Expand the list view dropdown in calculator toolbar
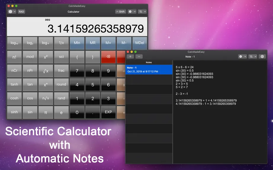 [x=142, y=12]
